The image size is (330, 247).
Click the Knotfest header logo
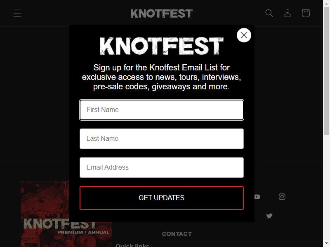pos(161,14)
